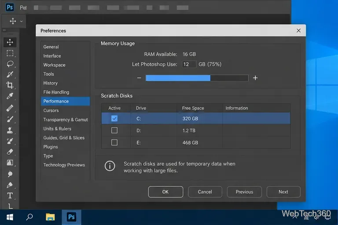Screen dimensions: 338x225
Task: Select the Eyedropper tool
Action: click(10, 96)
